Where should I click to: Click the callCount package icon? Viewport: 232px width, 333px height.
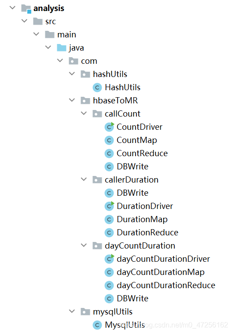97,113
